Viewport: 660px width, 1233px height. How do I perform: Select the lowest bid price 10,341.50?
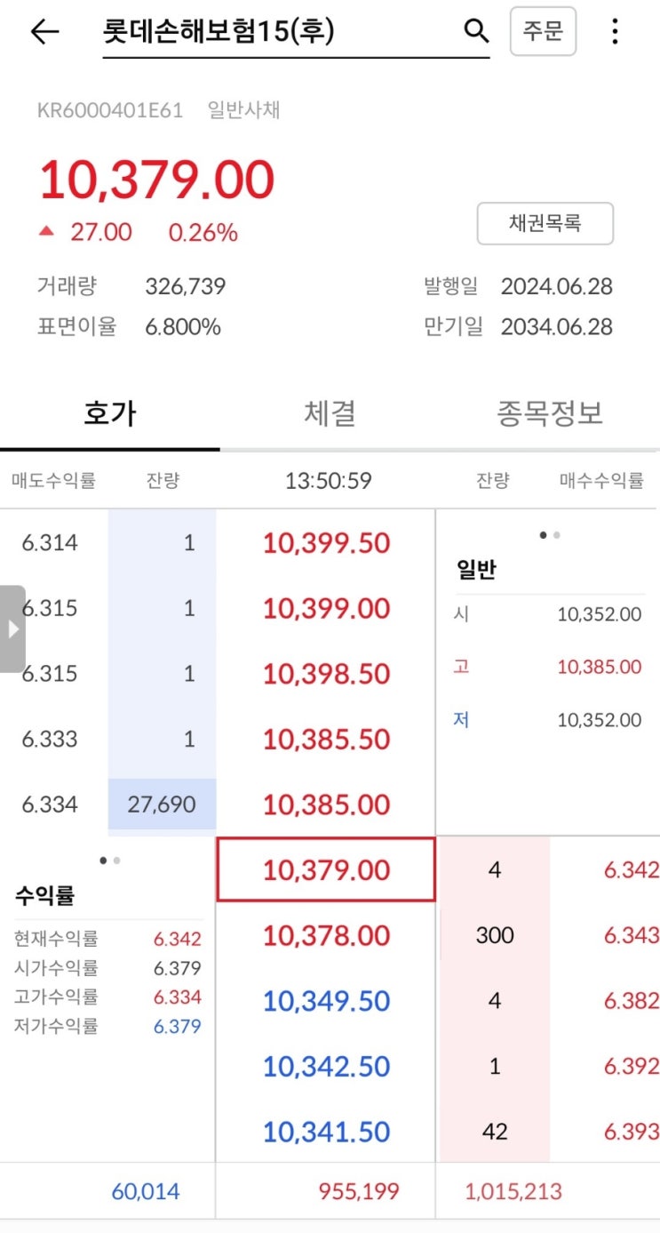pyautogui.click(x=326, y=1133)
